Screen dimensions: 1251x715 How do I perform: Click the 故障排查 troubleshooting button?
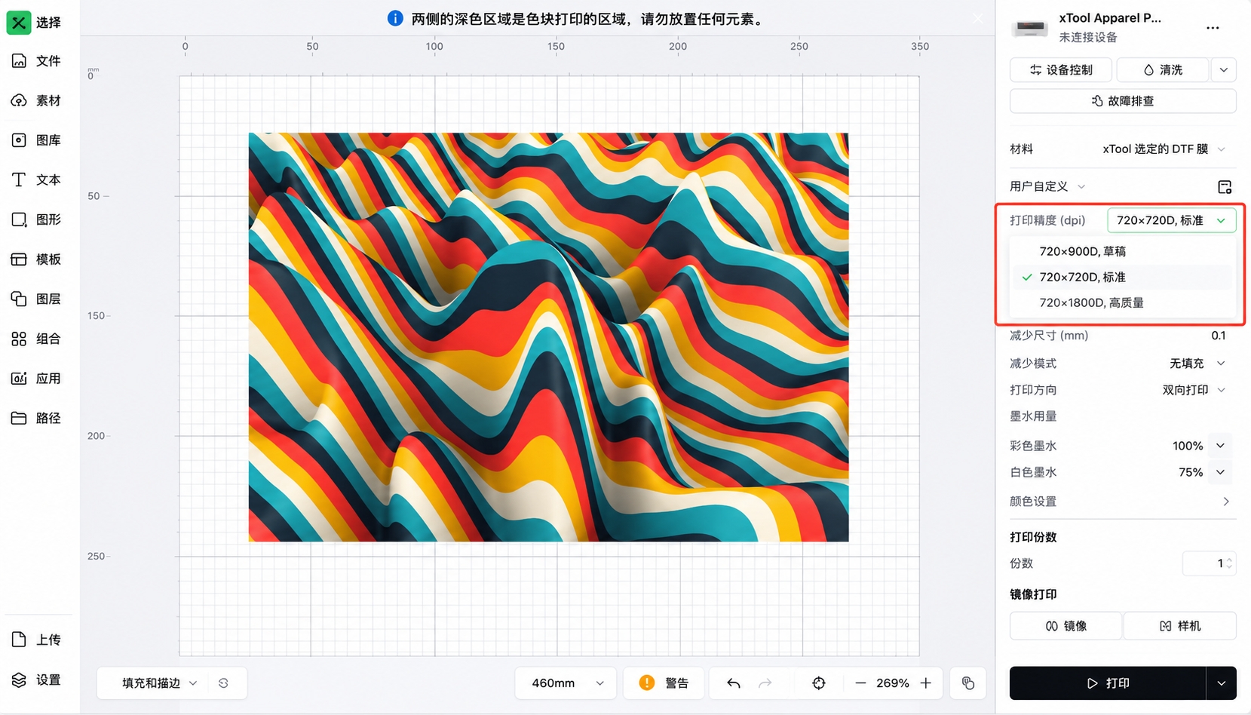[x=1123, y=100]
